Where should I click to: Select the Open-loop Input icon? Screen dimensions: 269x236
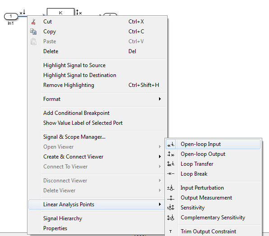tap(171, 145)
